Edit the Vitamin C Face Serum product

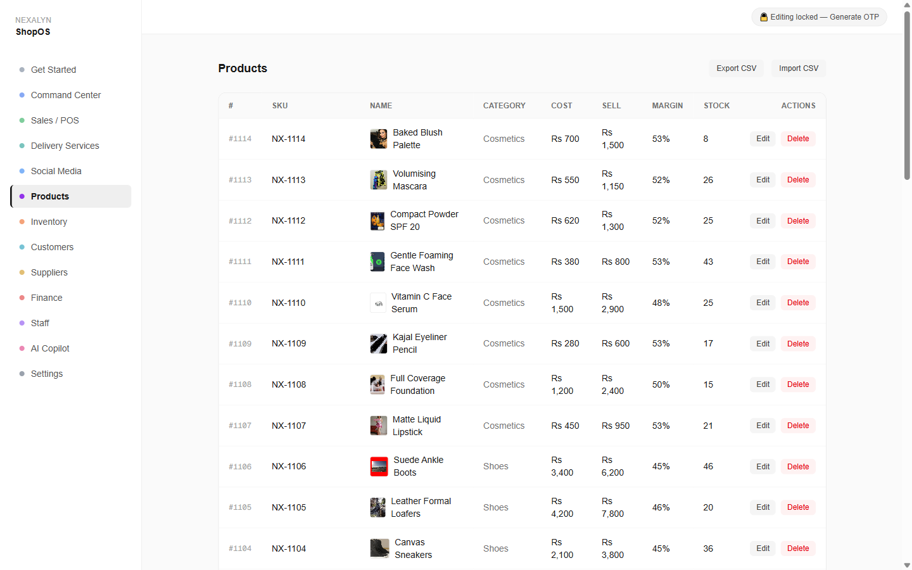pyautogui.click(x=763, y=303)
